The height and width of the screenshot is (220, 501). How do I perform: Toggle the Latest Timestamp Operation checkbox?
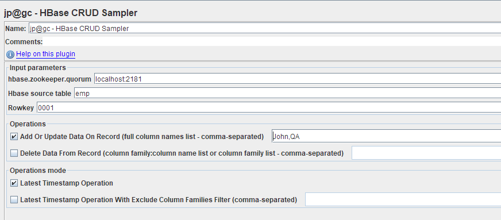click(14, 183)
